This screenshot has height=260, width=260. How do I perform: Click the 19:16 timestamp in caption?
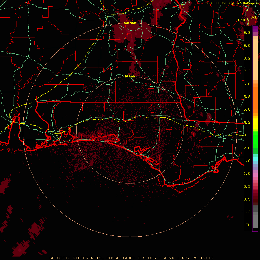[207, 258]
